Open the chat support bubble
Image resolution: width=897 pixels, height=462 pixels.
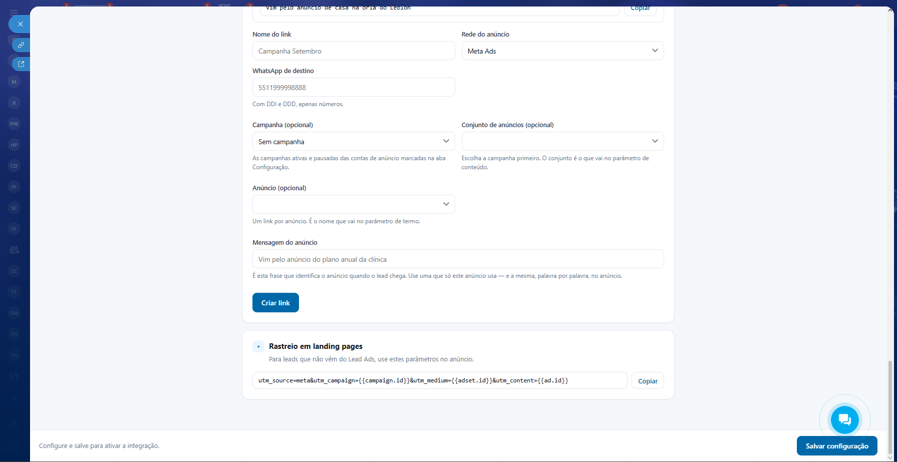[844, 420]
